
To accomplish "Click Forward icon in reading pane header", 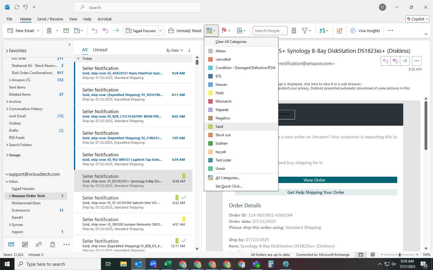I will [x=405, y=61].
